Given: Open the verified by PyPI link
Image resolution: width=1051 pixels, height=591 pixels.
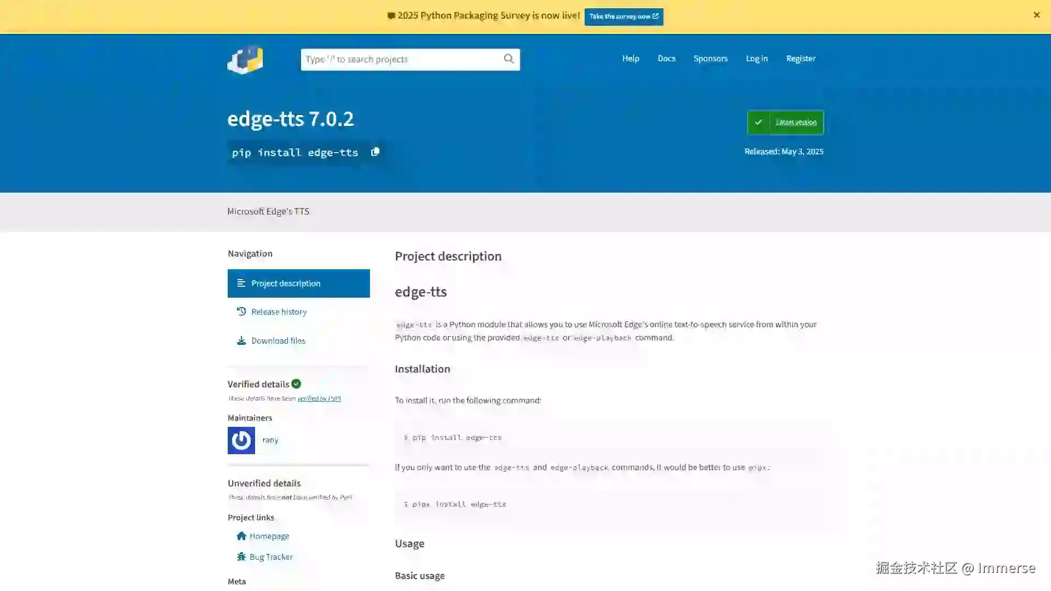Looking at the screenshot, I should click(319, 398).
